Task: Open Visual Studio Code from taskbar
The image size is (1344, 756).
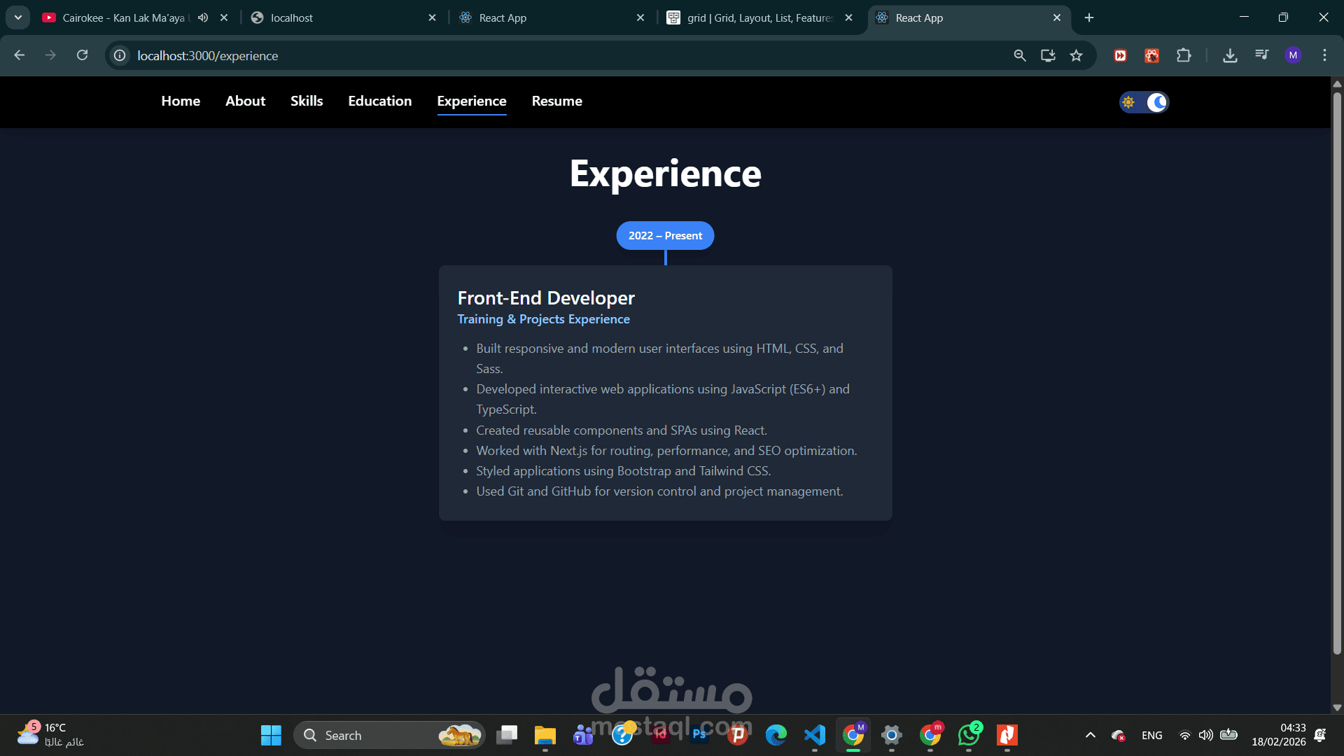Action: pyautogui.click(x=815, y=735)
